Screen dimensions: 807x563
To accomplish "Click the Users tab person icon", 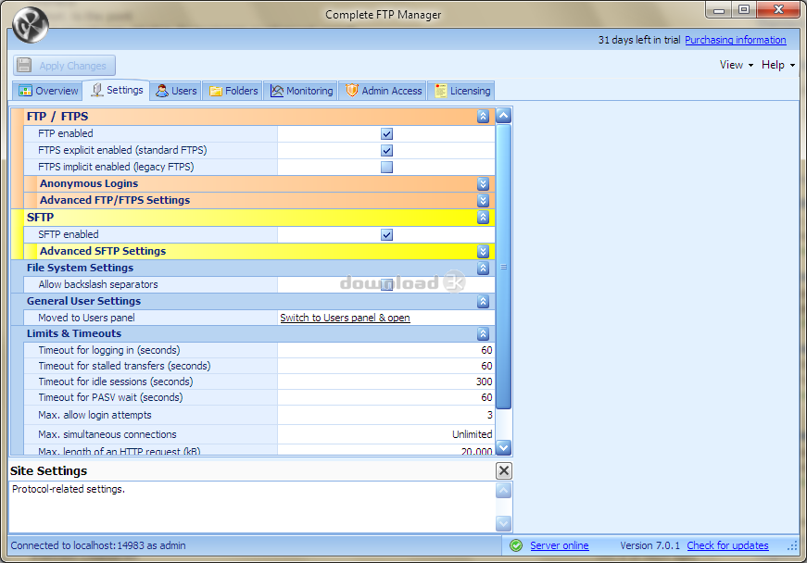I will 162,91.
